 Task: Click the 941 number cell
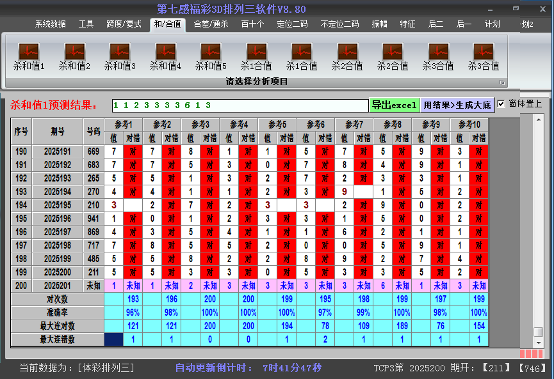(x=94, y=219)
